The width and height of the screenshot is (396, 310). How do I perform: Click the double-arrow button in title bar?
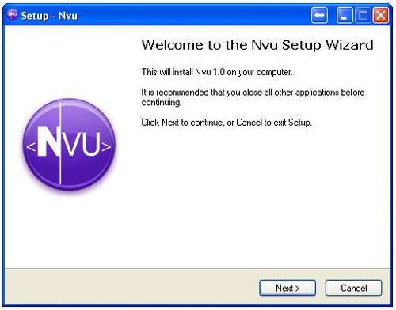319,15
